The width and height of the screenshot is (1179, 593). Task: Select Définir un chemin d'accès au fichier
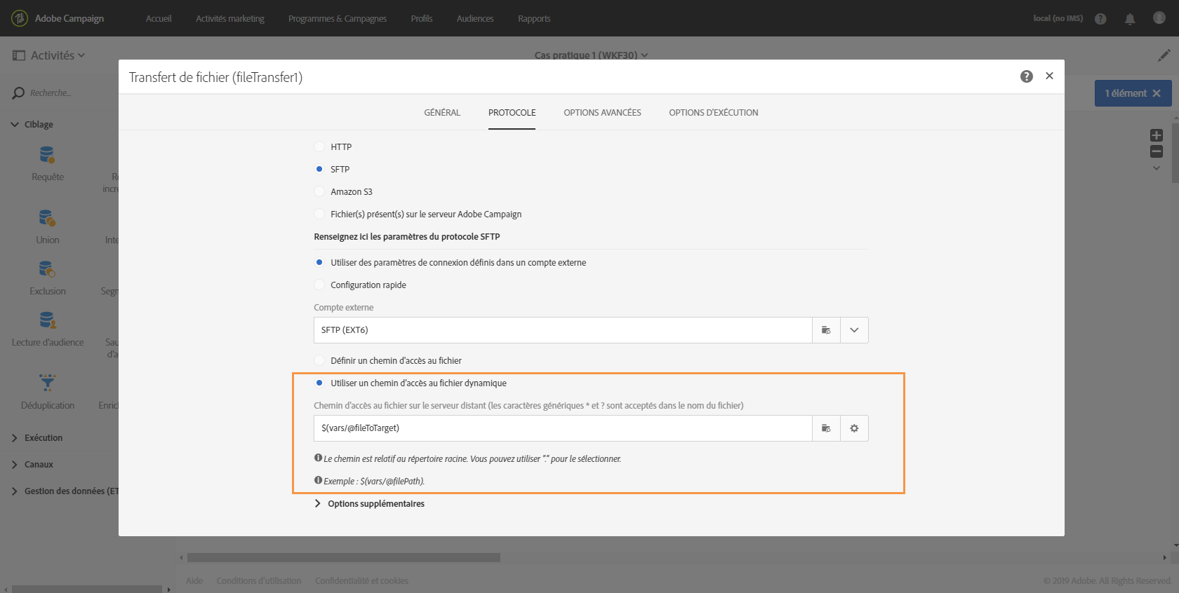(319, 360)
